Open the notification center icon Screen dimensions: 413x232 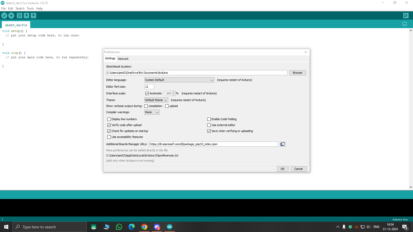pos(405,227)
